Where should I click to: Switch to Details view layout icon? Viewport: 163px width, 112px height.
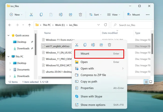tap(146, 82)
